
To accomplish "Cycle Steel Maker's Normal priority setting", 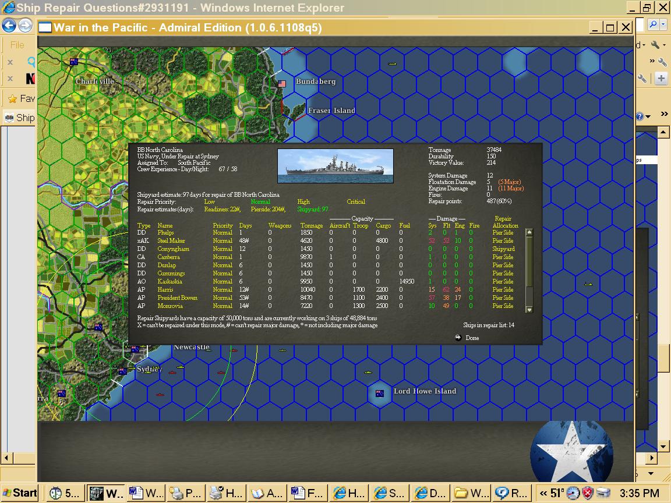I will 223,240.
